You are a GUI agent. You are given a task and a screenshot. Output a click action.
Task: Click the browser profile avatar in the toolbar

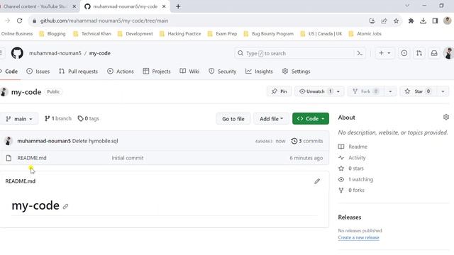pos(448,21)
